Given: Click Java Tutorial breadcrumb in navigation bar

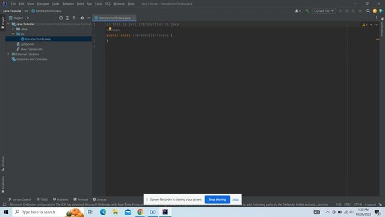Looking at the screenshot, I should click(12, 11).
